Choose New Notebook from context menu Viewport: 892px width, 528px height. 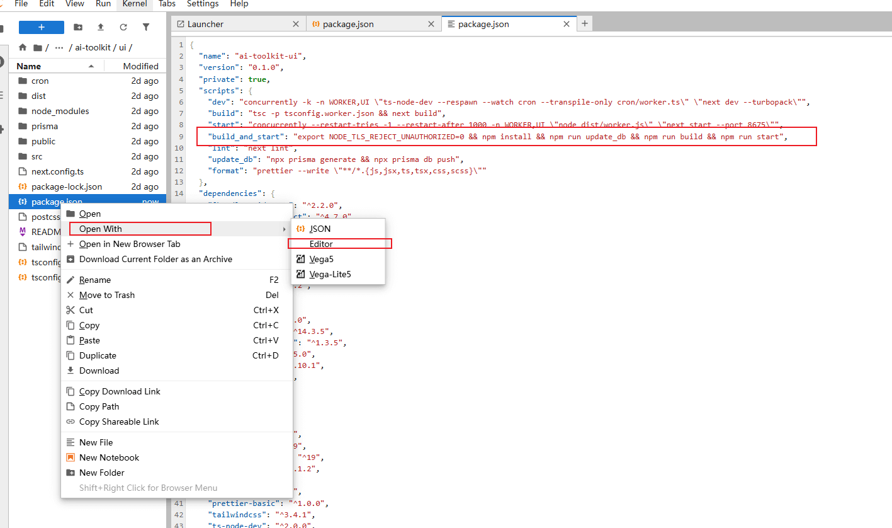pos(177,457)
